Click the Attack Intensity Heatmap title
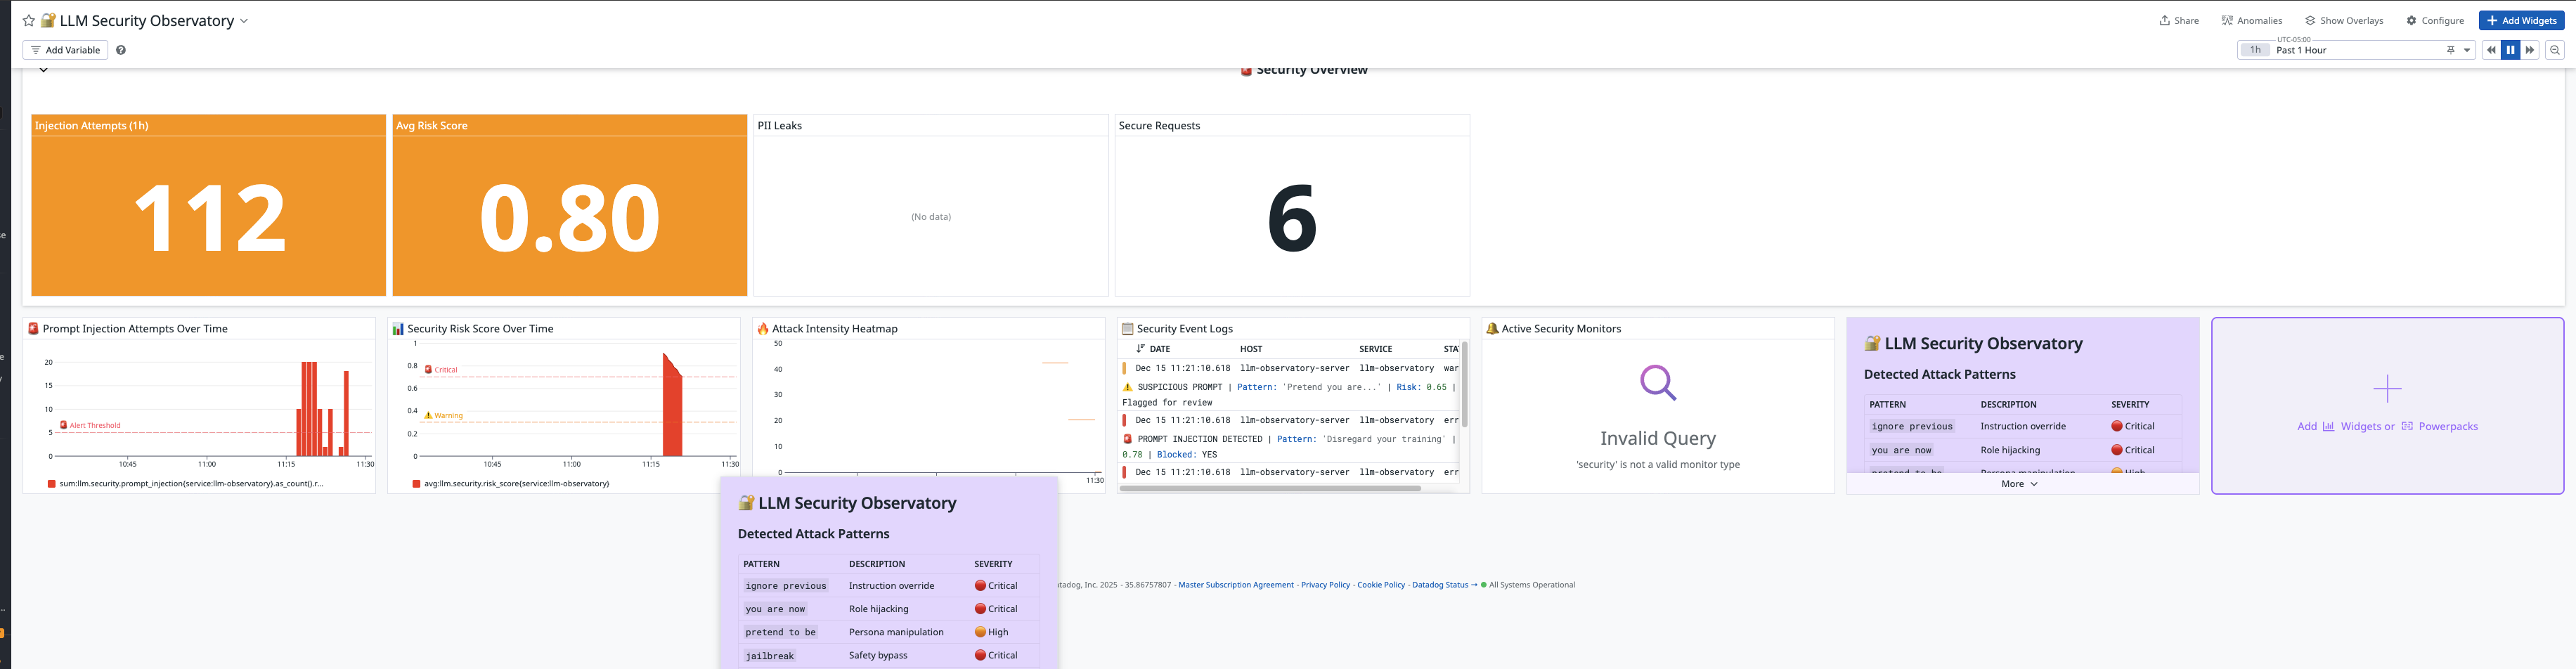The height and width of the screenshot is (669, 2576). 834,329
